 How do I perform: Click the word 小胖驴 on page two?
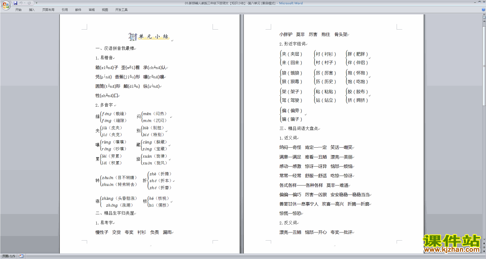pyautogui.click(x=286, y=34)
